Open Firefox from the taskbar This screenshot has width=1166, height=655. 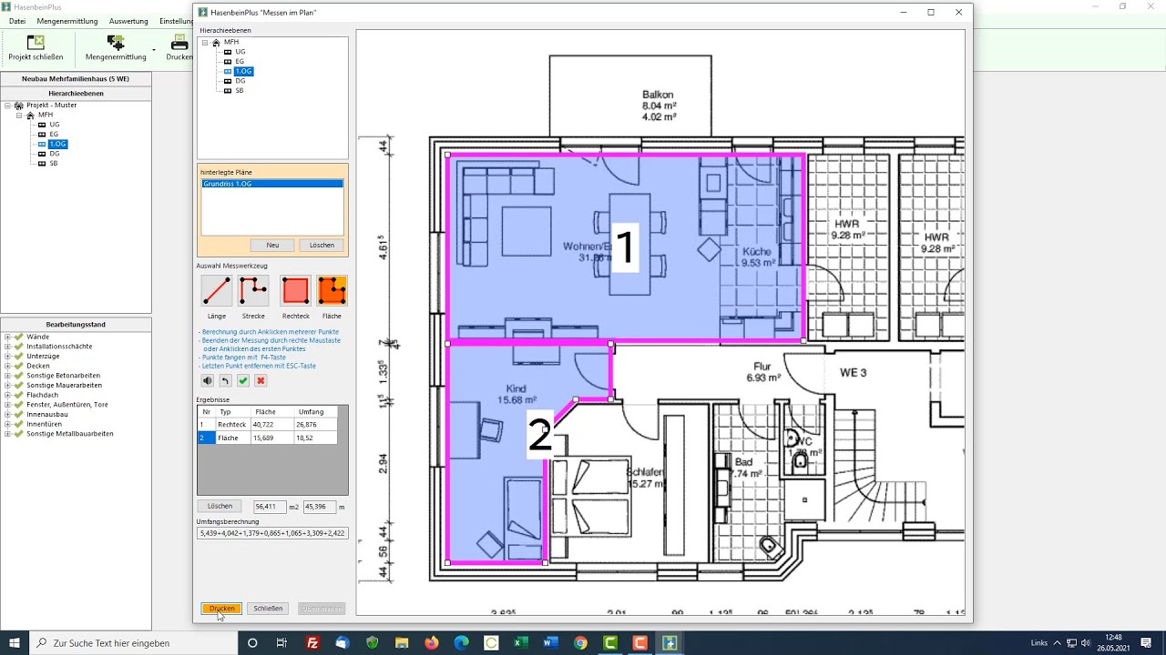(432, 643)
